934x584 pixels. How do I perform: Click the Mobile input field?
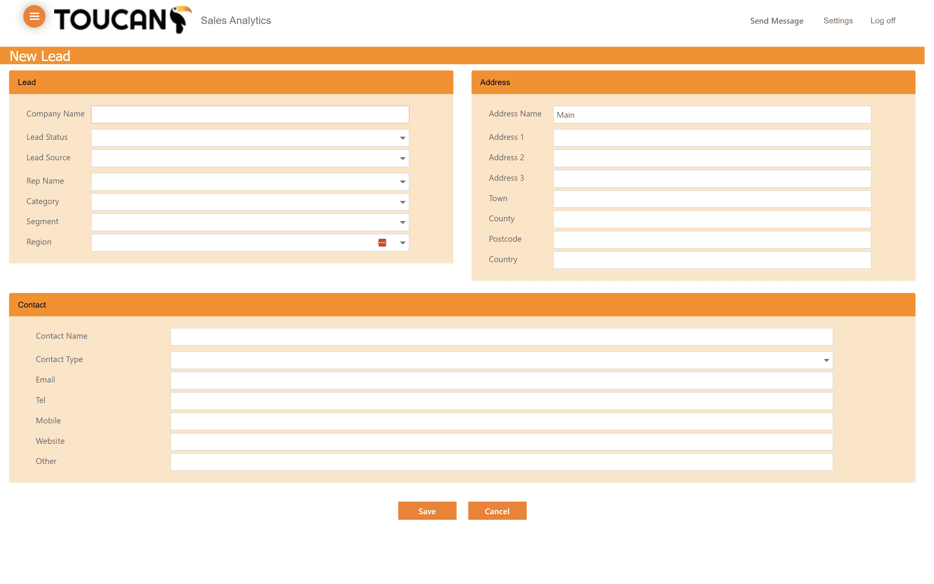coord(502,421)
